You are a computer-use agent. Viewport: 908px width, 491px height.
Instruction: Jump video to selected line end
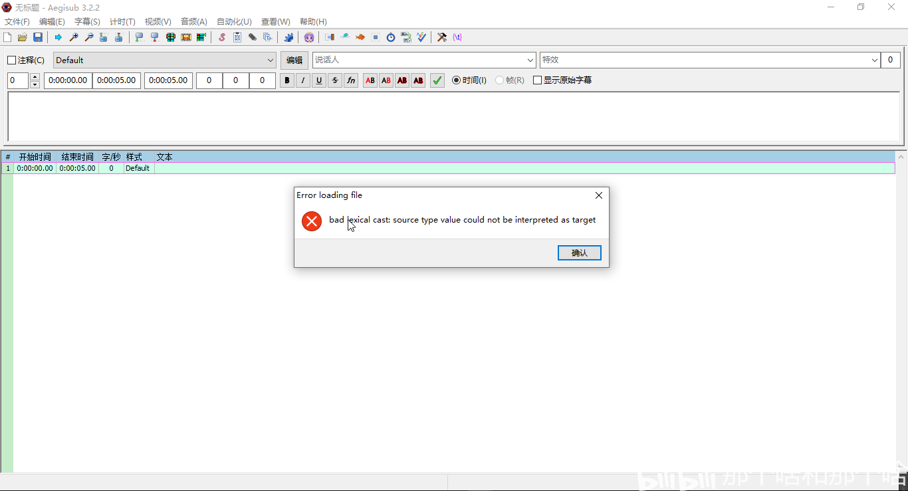pos(119,37)
